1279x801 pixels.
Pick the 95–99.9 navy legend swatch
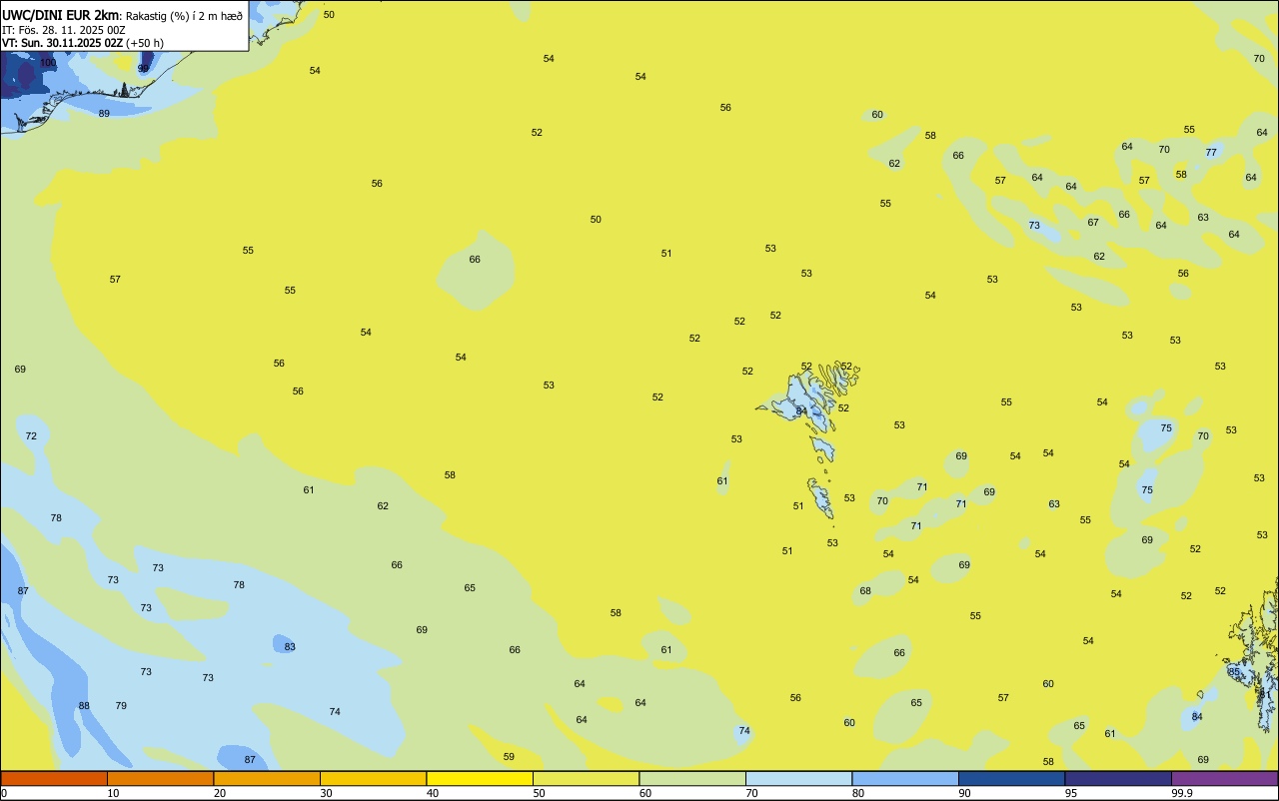click(1118, 778)
